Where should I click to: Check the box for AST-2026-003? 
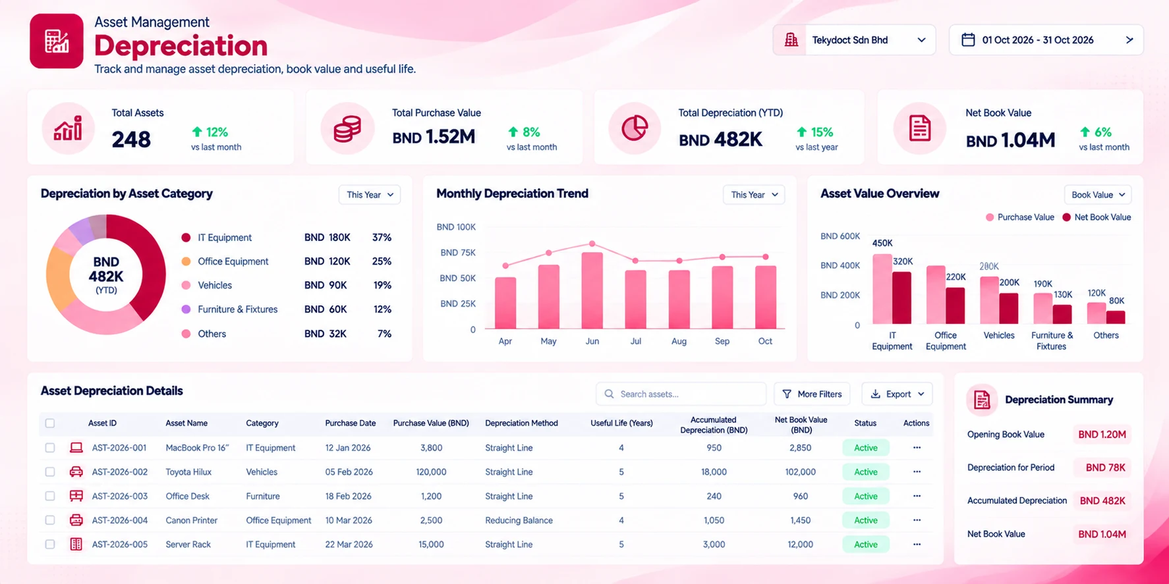pos(50,496)
